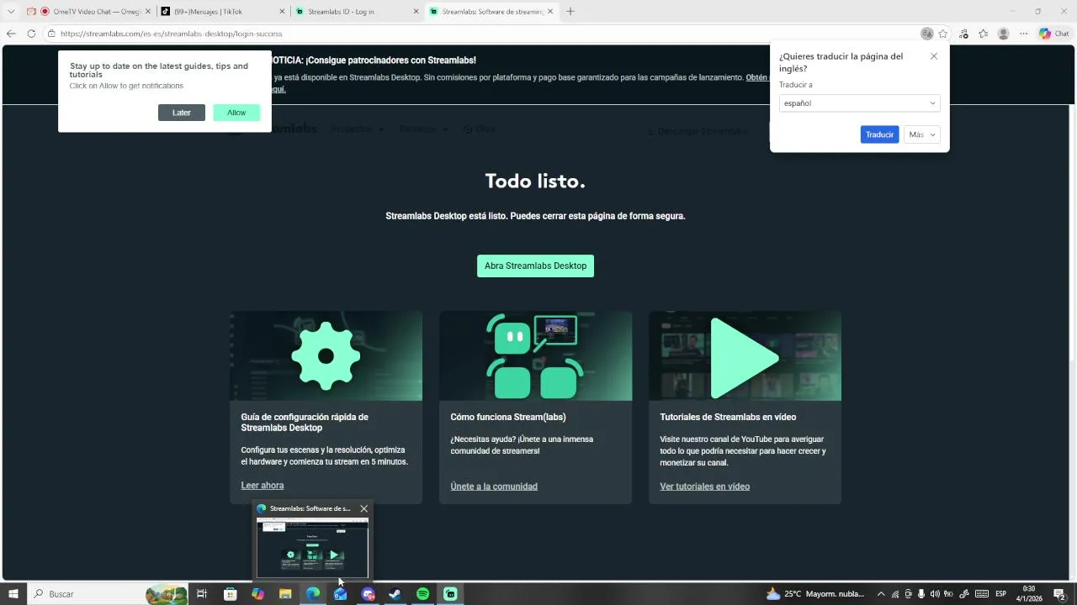Open Steam from the taskbar
The width and height of the screenshot is (1077, 605).
(395, 594)
